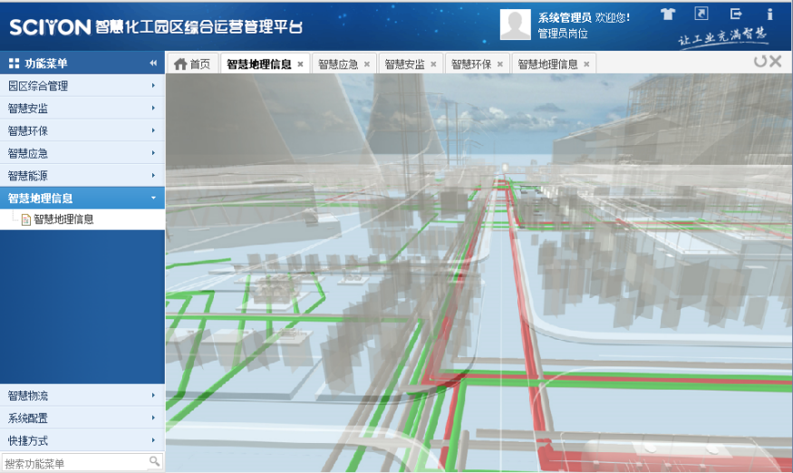Image resolution: width=793 pixels, height=473 pixels.
Task: Expand the 园区综合管理 menu section
Action: [x=82, y=86]
